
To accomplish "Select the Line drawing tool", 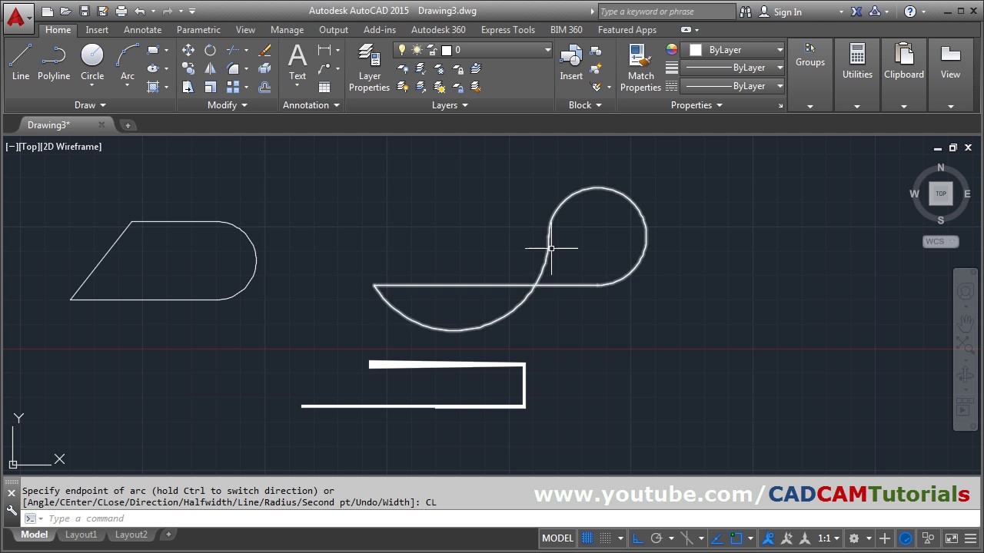I will (21, 61).
